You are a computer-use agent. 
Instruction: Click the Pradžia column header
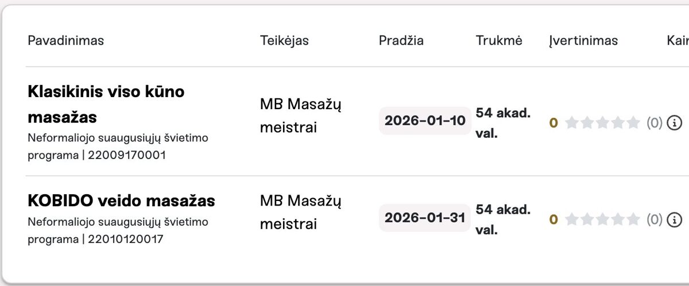click(401, 41)
